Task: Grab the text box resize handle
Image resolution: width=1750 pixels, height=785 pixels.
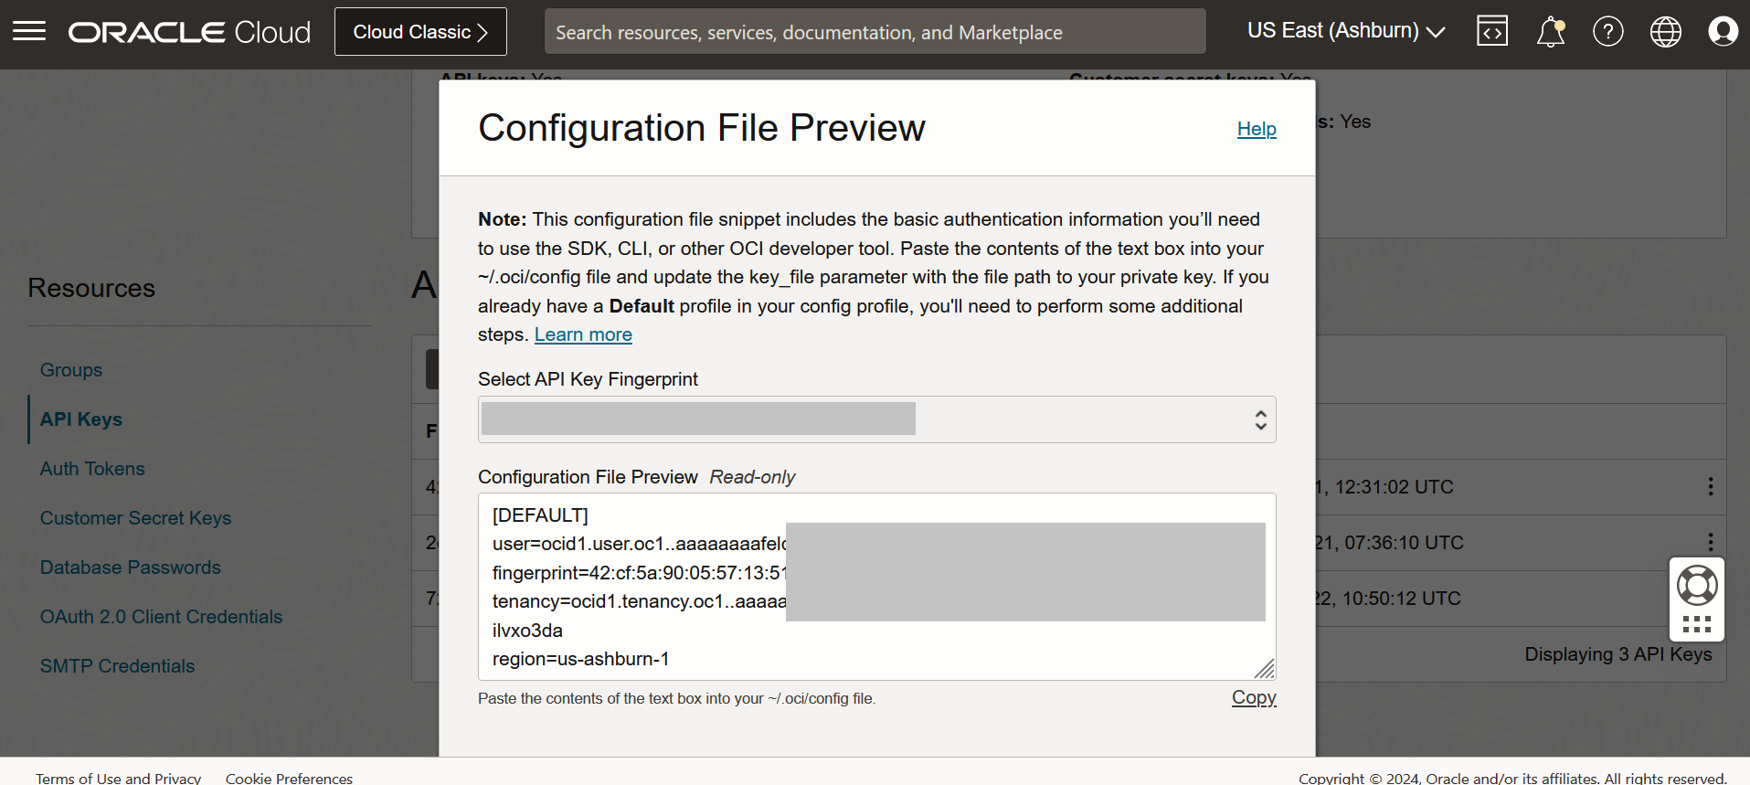Action: [x=1265, y=669]
